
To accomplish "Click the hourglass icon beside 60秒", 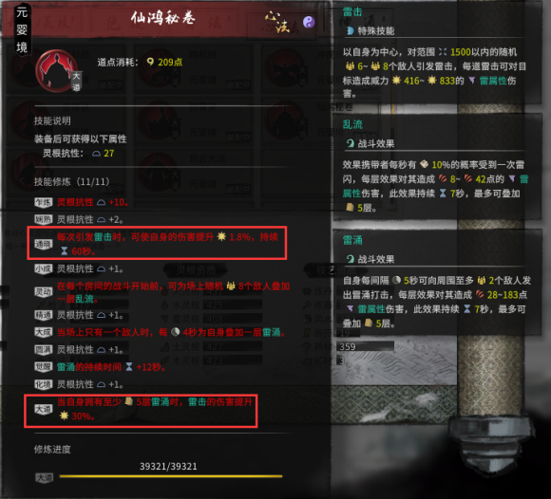I will [65, 251].
